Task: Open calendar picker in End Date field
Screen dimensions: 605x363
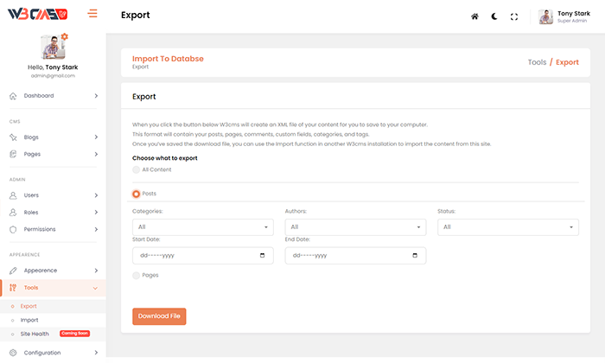Action: 415,256
